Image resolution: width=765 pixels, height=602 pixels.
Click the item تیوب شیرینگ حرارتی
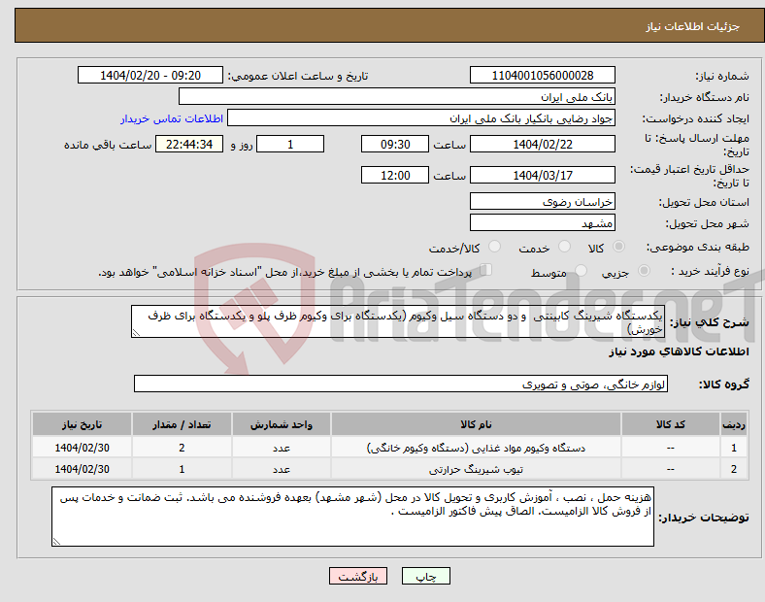pos(476,469)
